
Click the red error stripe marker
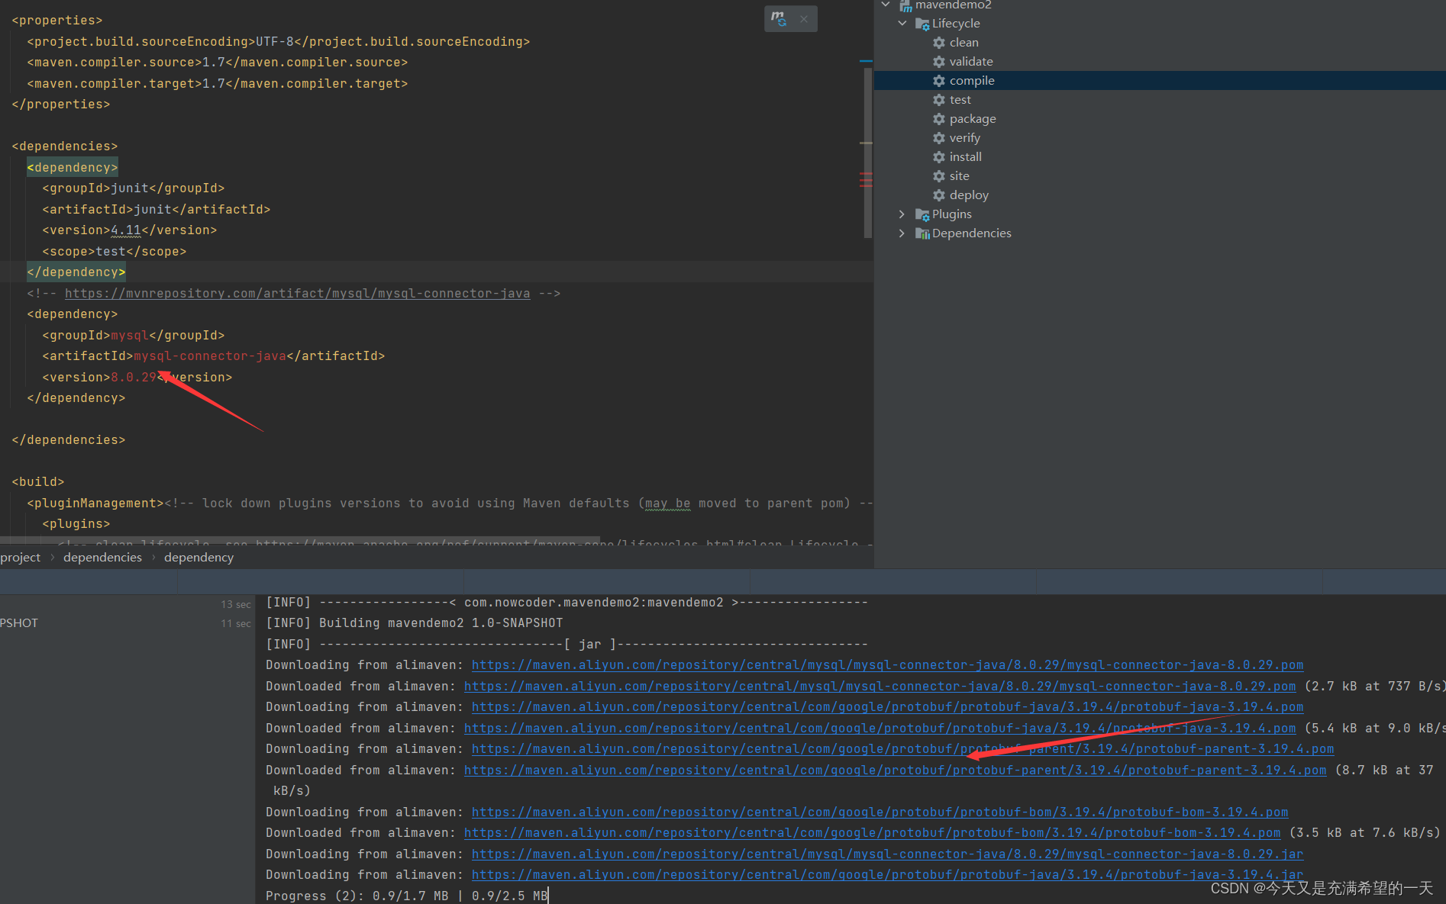(x=866, y=180)
